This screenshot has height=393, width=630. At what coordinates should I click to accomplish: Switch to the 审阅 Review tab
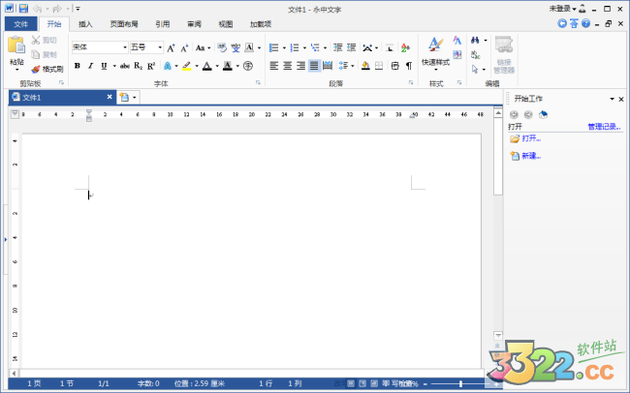coord(194,24)
